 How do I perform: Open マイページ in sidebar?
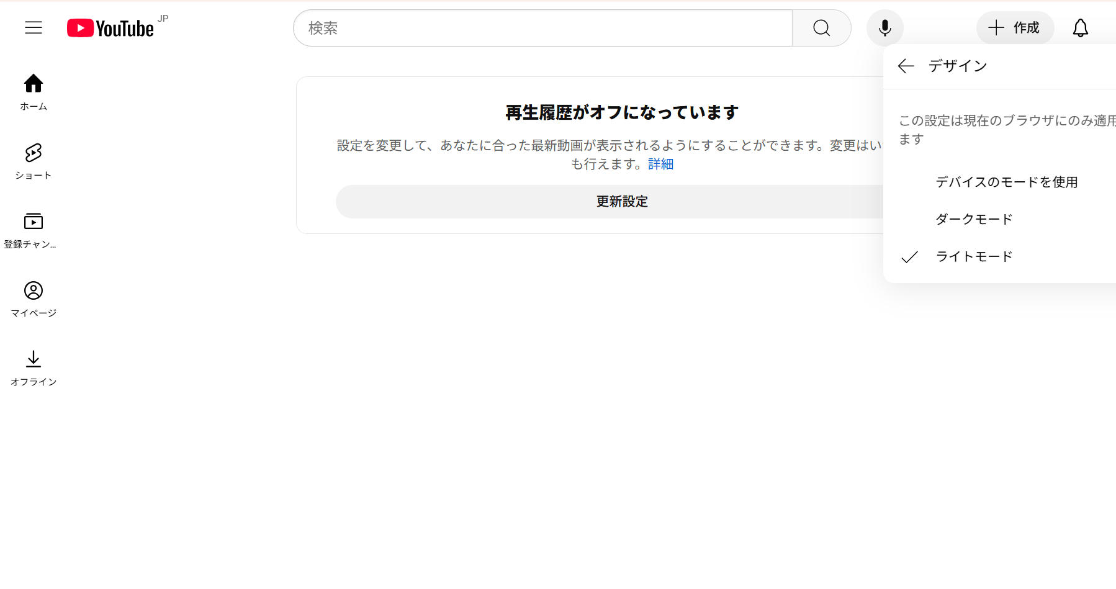coord(34,299)
